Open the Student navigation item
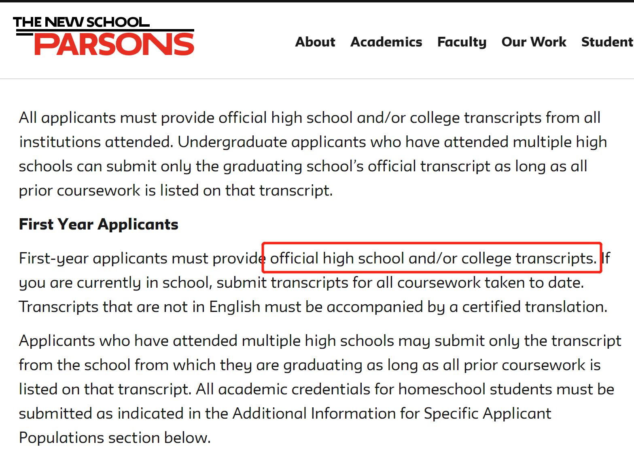 point(606,42)
